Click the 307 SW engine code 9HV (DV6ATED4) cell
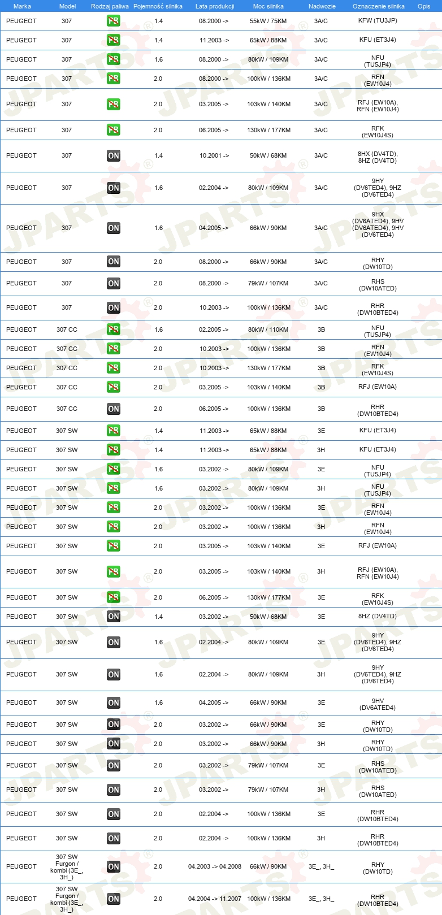Screen dimensions: 442x915 point(378,704)
